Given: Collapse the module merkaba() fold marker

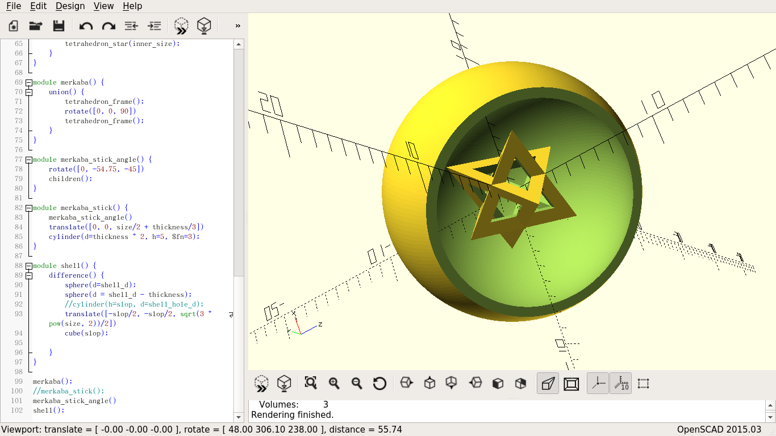Looking at the screenshot, I should (28, 82).
